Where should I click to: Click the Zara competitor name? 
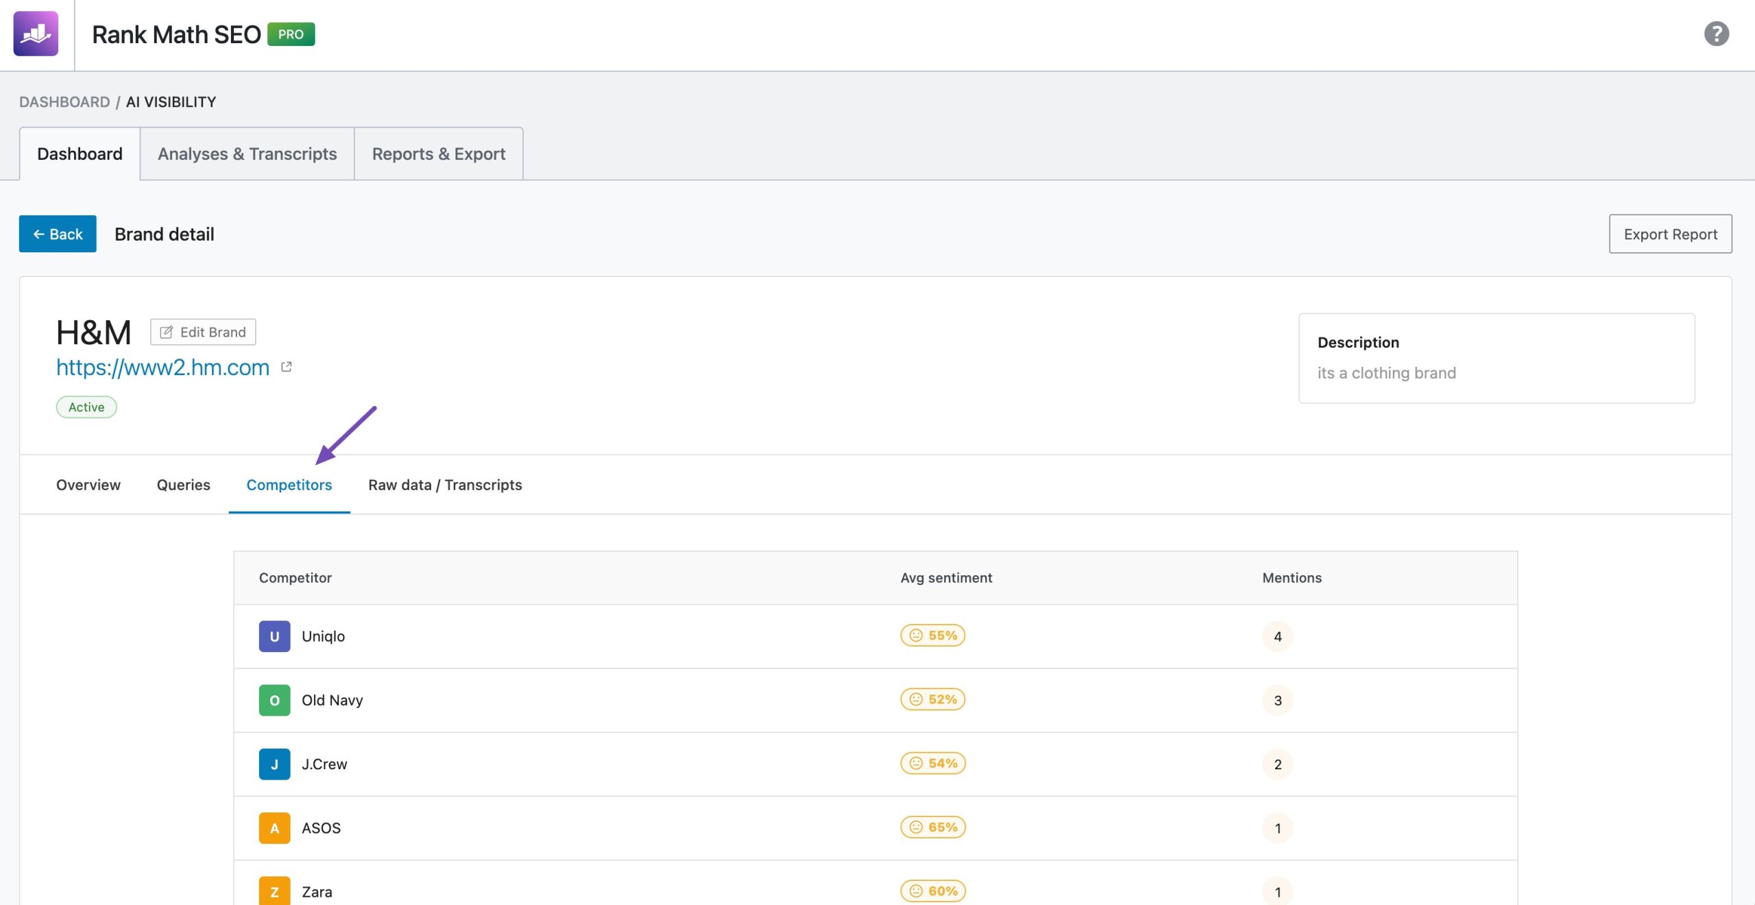coord(317,891)
